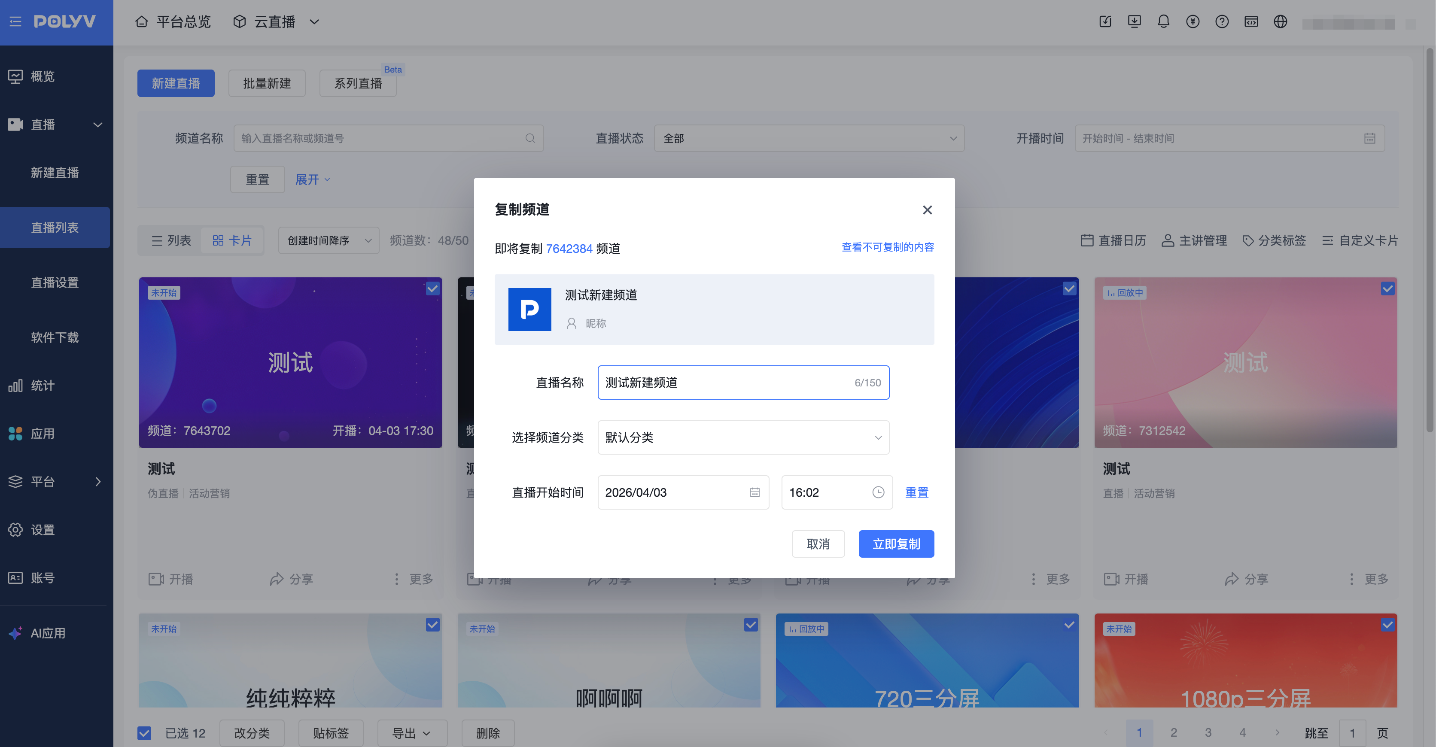Toggle the 已选 12 select-all checkbox
The image size is (1436, 747).
coord(144,733)
